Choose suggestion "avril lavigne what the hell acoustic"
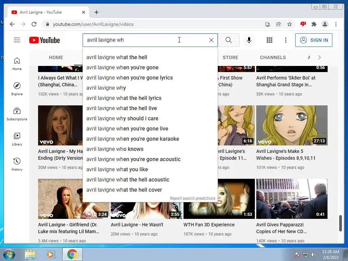Screen dimensions: 348x261 coord(150,180)
